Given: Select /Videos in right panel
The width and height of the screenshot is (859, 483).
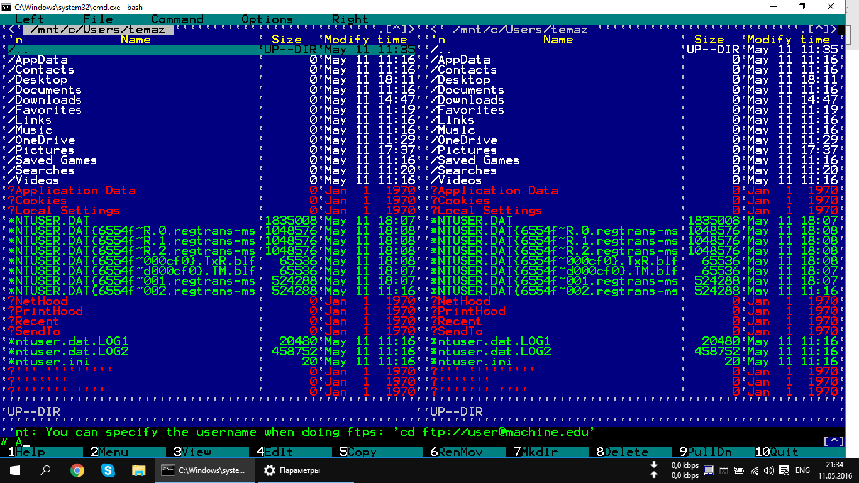Looking at the screenshot, I should [634, 180].
